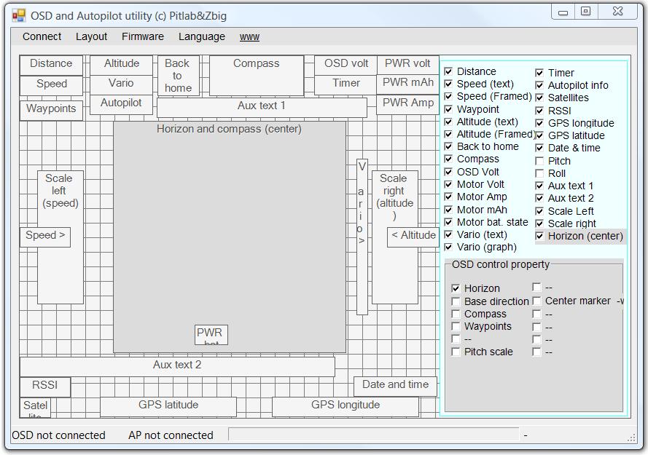648x455 pixels.
Task: Select the OSD volt layout box
Action: (346, 66)
